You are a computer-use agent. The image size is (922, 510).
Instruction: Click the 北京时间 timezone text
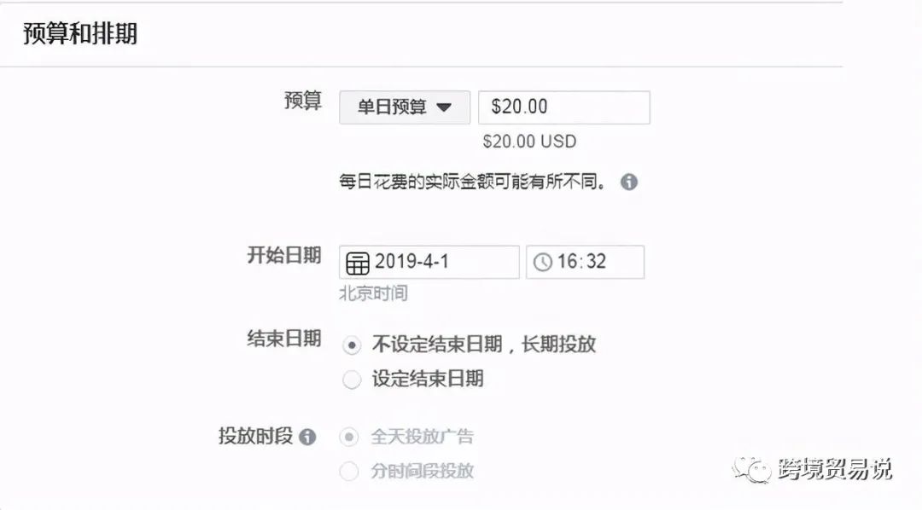[x=373, y=293]
